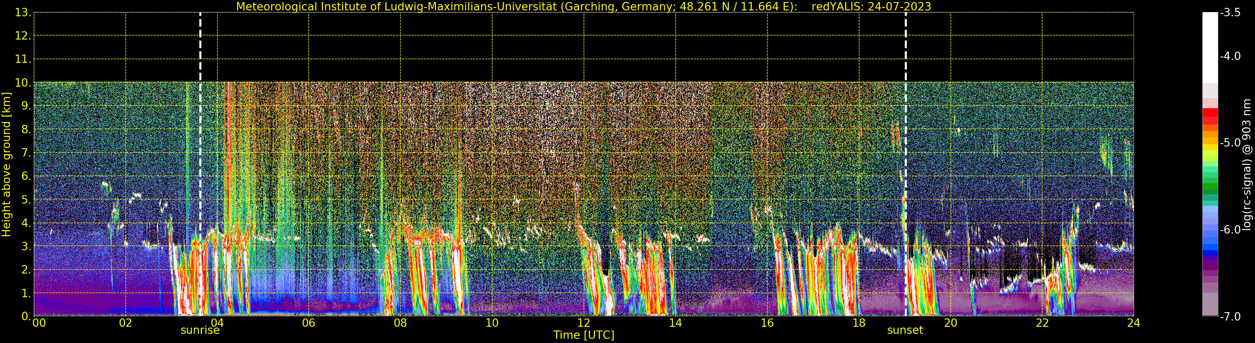Image resolution: width=1255 pixels, height=343 pixels.
Task: Click time-axis tick label '20'
Action: (x=951, y=323)
